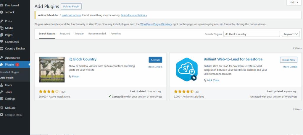Open the past-due actions link
The height and width of the screenshot is (135, 303).
tap(71, 15)
